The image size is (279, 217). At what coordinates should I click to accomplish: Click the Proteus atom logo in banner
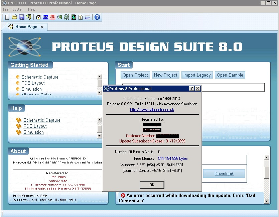24,47
